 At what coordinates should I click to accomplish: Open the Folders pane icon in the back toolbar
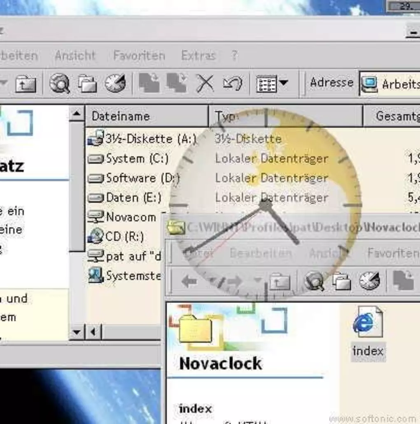click(87, 84)
